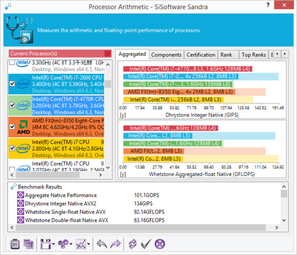Click the 92.14GFLOPS result value
Screen dimensions: 297x255
[x=149, y=212]
